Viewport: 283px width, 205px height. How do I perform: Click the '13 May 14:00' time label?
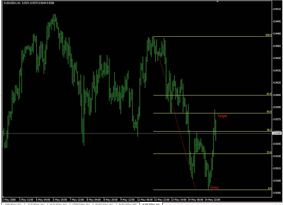(x=178, y=200)
